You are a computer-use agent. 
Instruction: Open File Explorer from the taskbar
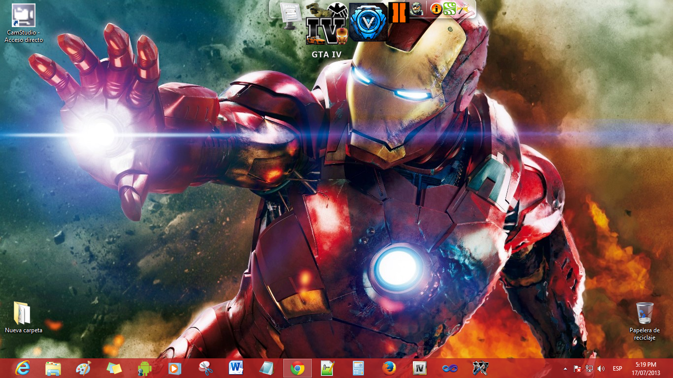pos(53,368)
